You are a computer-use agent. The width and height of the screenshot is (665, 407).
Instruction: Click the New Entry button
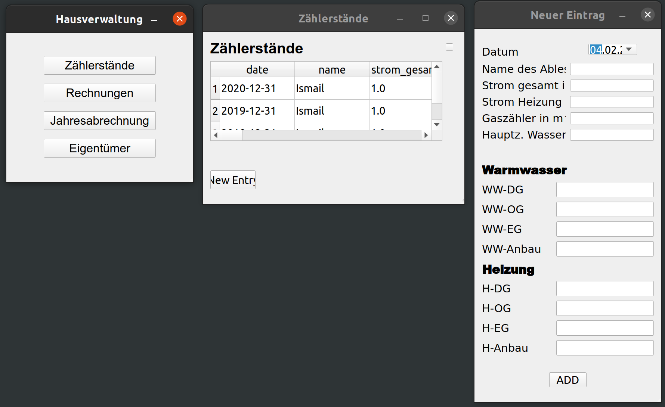click(x=233, y=180)
